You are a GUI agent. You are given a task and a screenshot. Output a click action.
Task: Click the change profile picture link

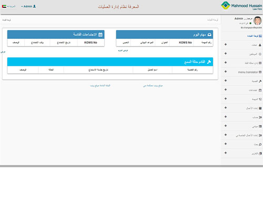(x=251, y=28)
